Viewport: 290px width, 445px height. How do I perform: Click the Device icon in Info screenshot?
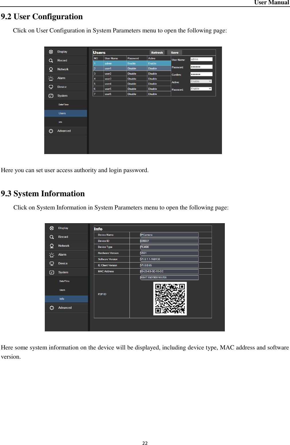52,263
